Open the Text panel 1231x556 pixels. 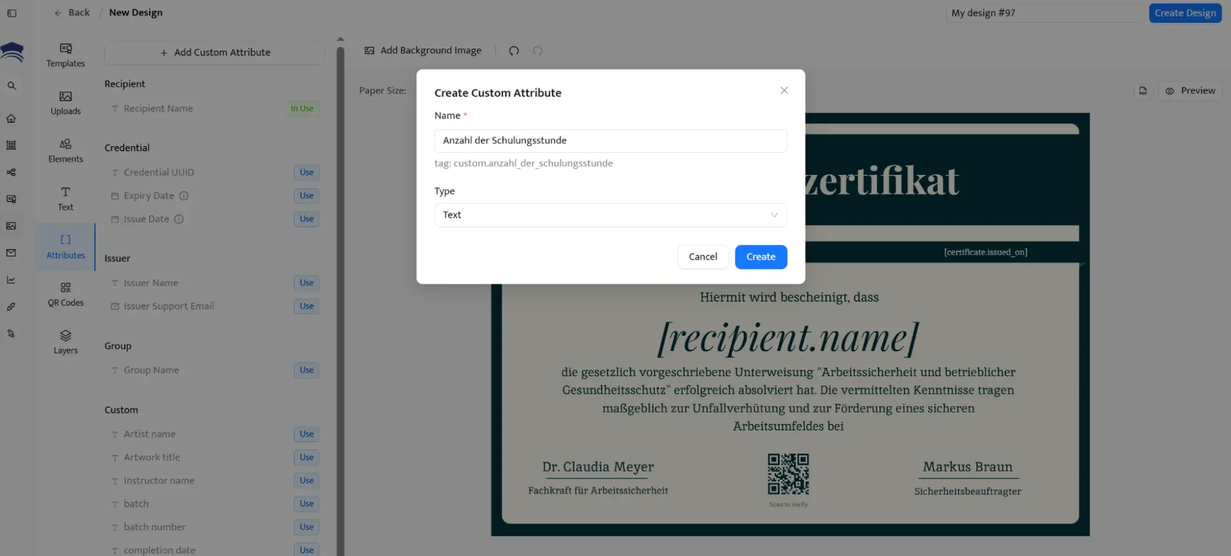pos(65,198)
